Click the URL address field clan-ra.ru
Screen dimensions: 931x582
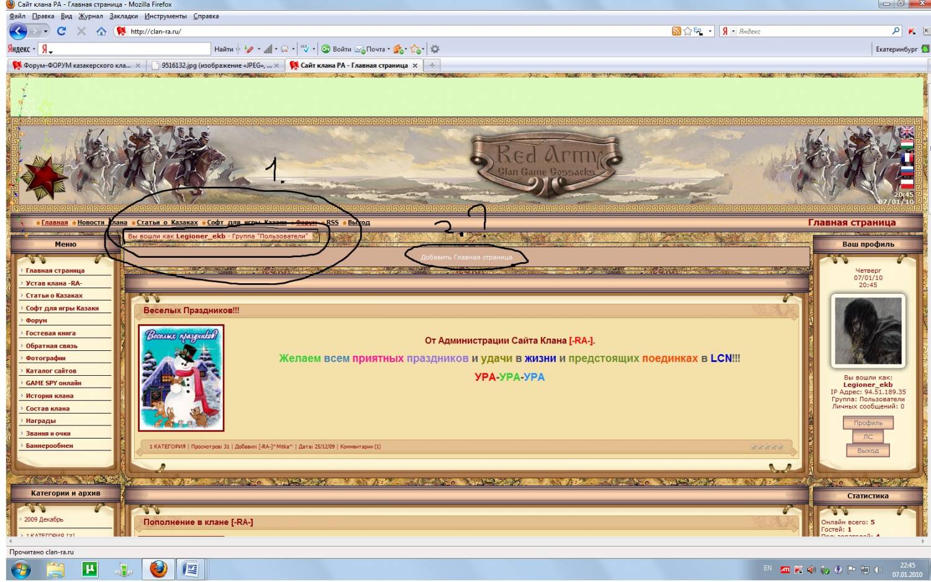tap(397, 31)
